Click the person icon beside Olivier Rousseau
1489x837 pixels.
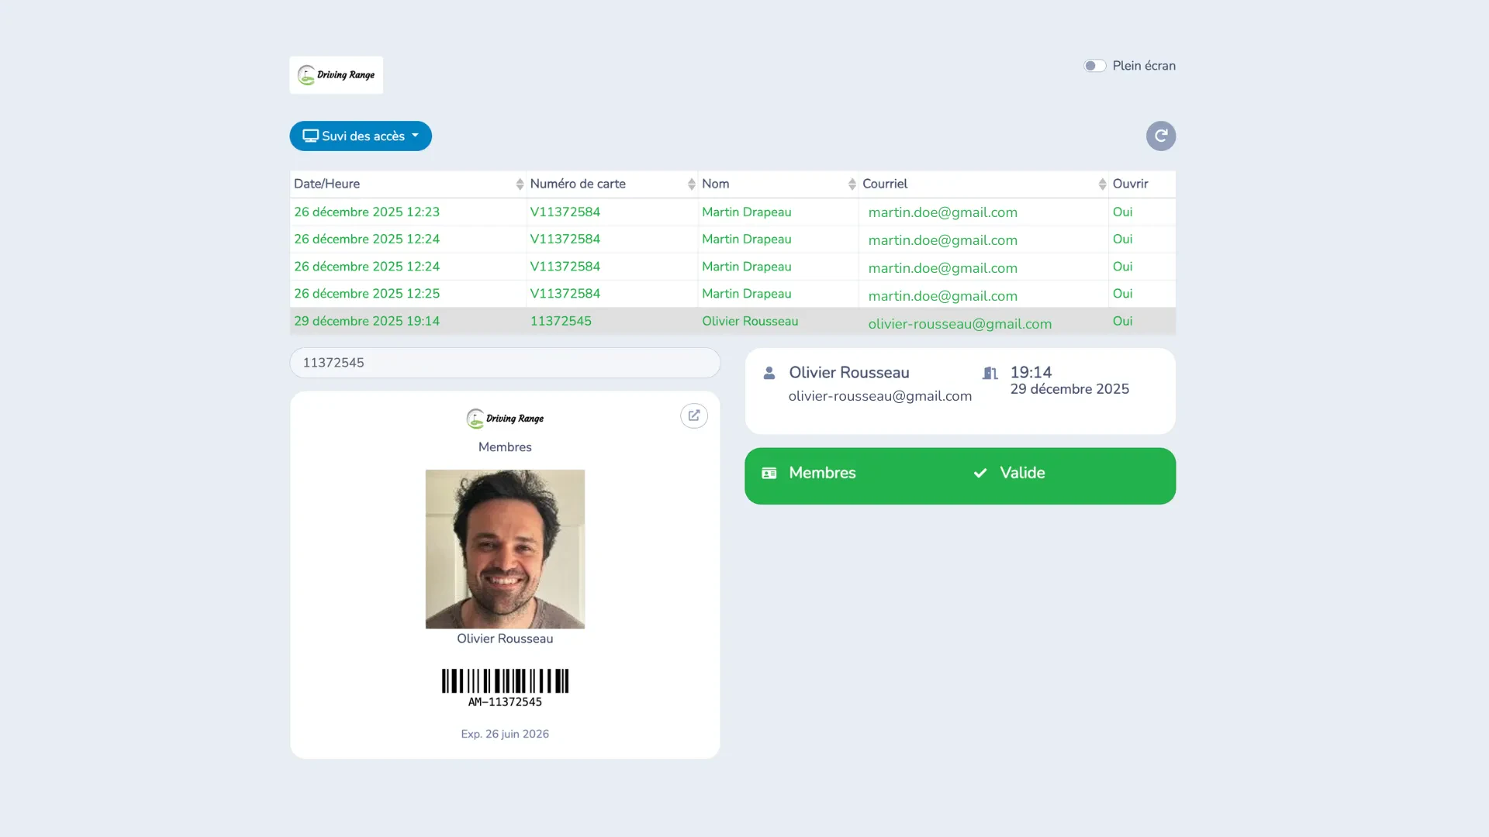(769, 373)
